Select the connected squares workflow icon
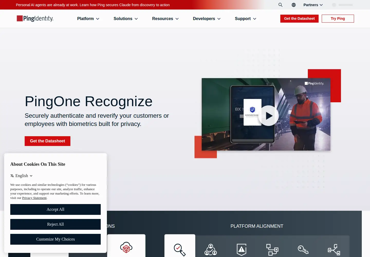This screenshot has width=370, height=257. 272,250
